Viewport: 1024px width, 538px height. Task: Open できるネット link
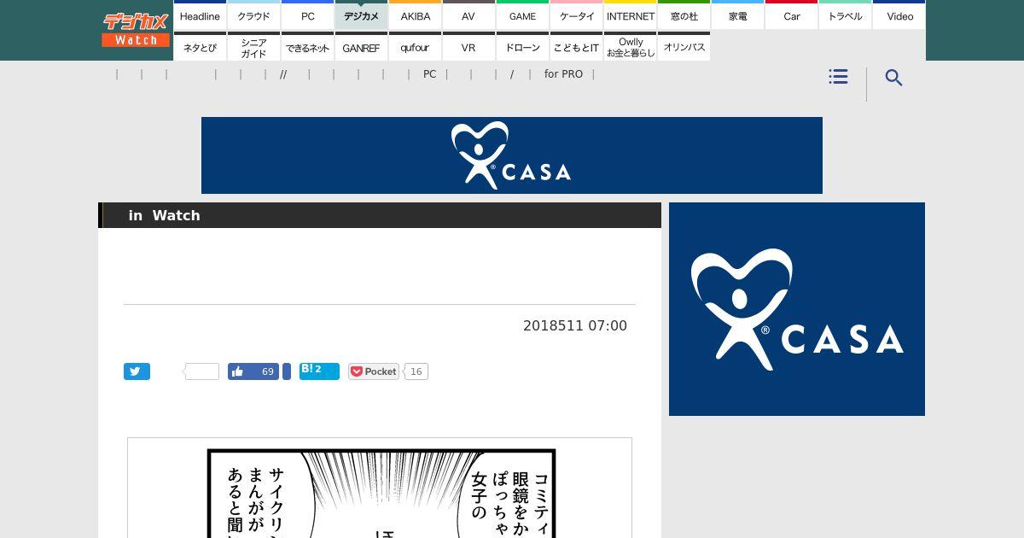[307, 47]
